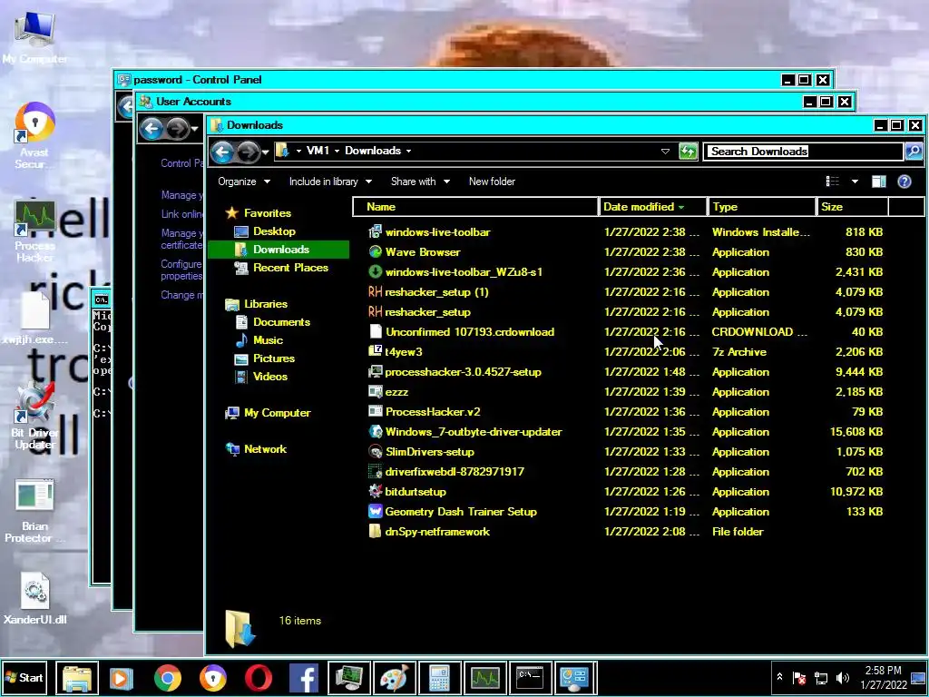Select My Computer in navigation pane
The height and width of the screenshot is (697, 929).
[x=268, y=413]
